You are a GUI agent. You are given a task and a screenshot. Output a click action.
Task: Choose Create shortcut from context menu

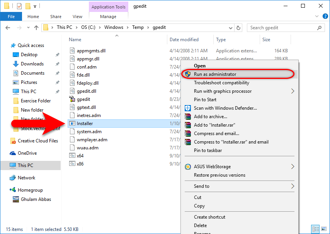click(209, 217)
